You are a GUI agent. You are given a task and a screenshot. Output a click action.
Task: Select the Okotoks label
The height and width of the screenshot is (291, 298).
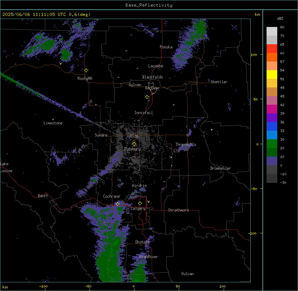pyautogui.click(x=142, y=242)
